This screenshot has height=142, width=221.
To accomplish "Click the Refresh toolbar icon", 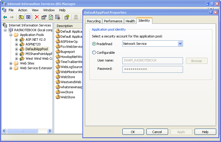I will pos(51,17).
